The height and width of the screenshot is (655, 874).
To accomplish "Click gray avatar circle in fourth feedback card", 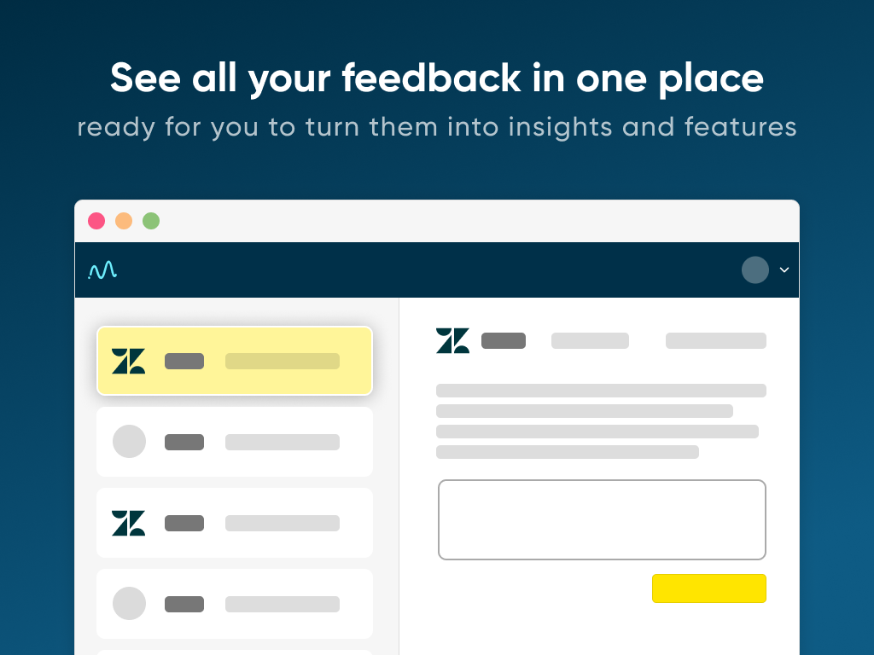I will pos(129,604).
